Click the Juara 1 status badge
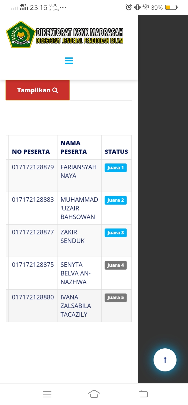The image size is (188, 405). (x=115, y=168)
